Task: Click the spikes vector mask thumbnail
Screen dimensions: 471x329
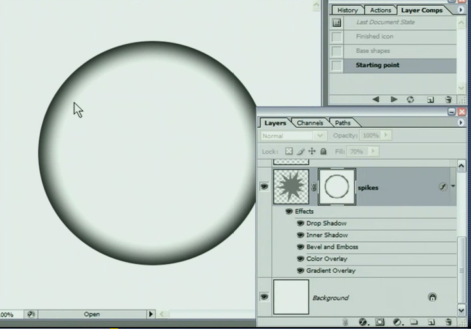Action: tap(337, 187)
